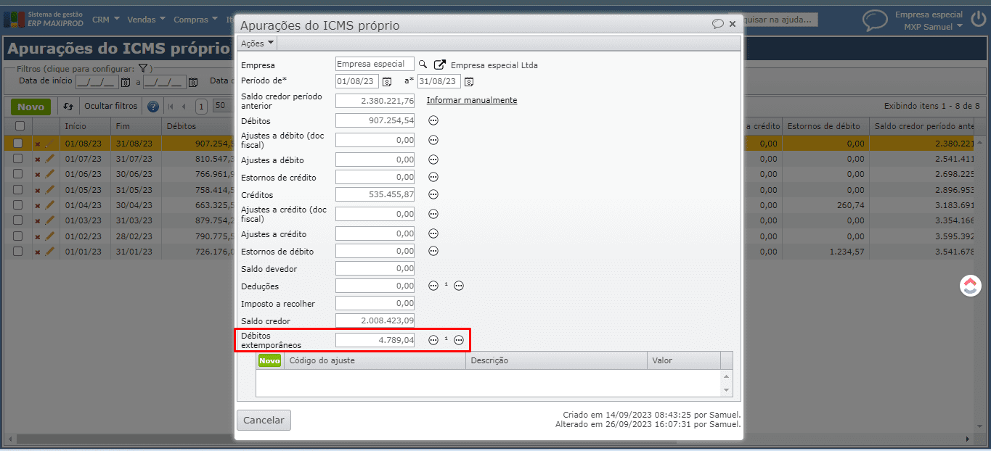
Task: Open calendar picker for period end date 31/08/23
Action: [469, 81]
